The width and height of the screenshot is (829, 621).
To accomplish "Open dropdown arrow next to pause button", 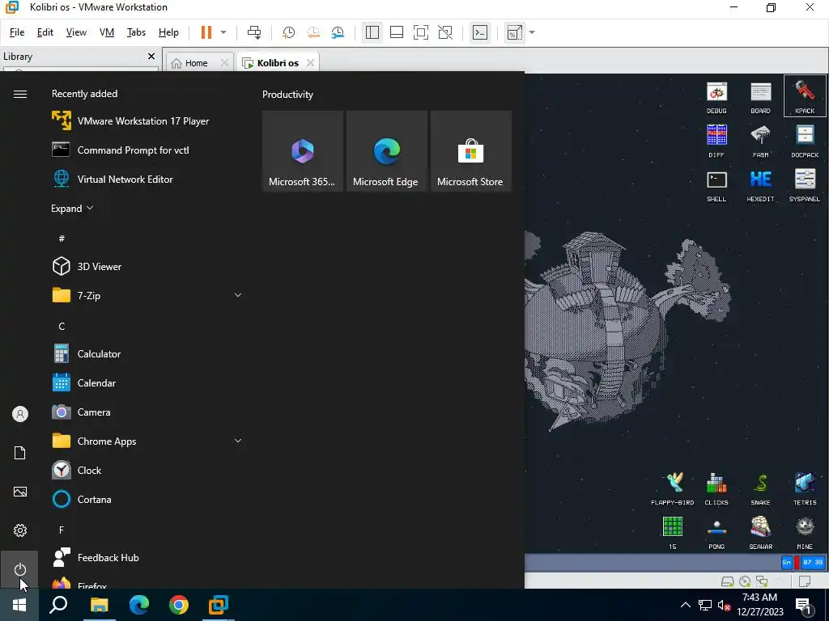I will pyautogui.click(x=223, y=32).
